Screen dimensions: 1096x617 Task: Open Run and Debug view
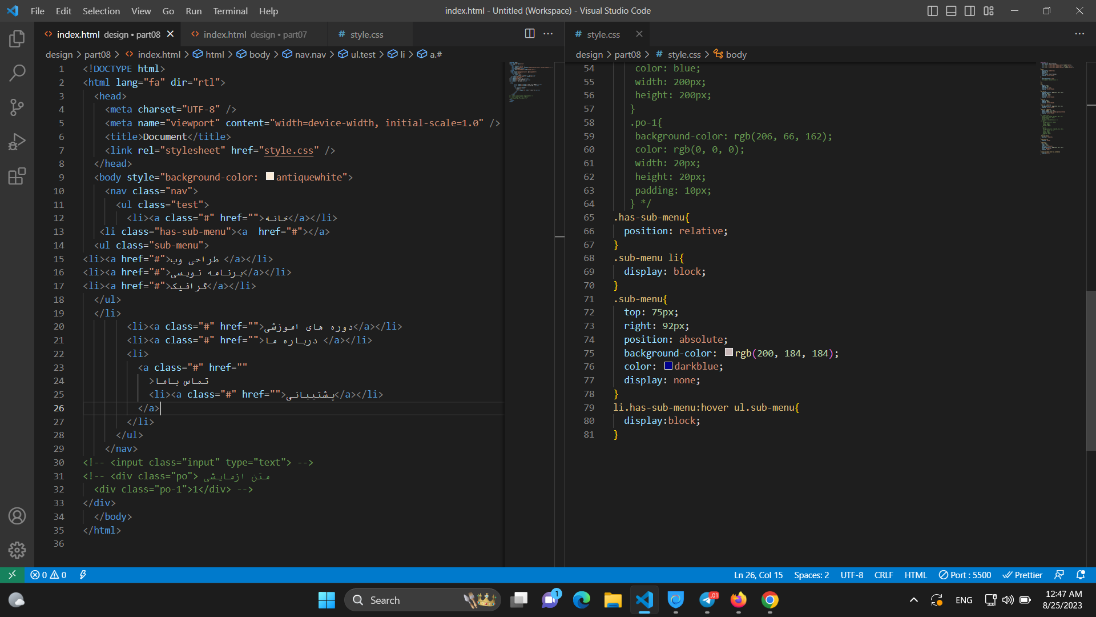[x=17, y=142]
